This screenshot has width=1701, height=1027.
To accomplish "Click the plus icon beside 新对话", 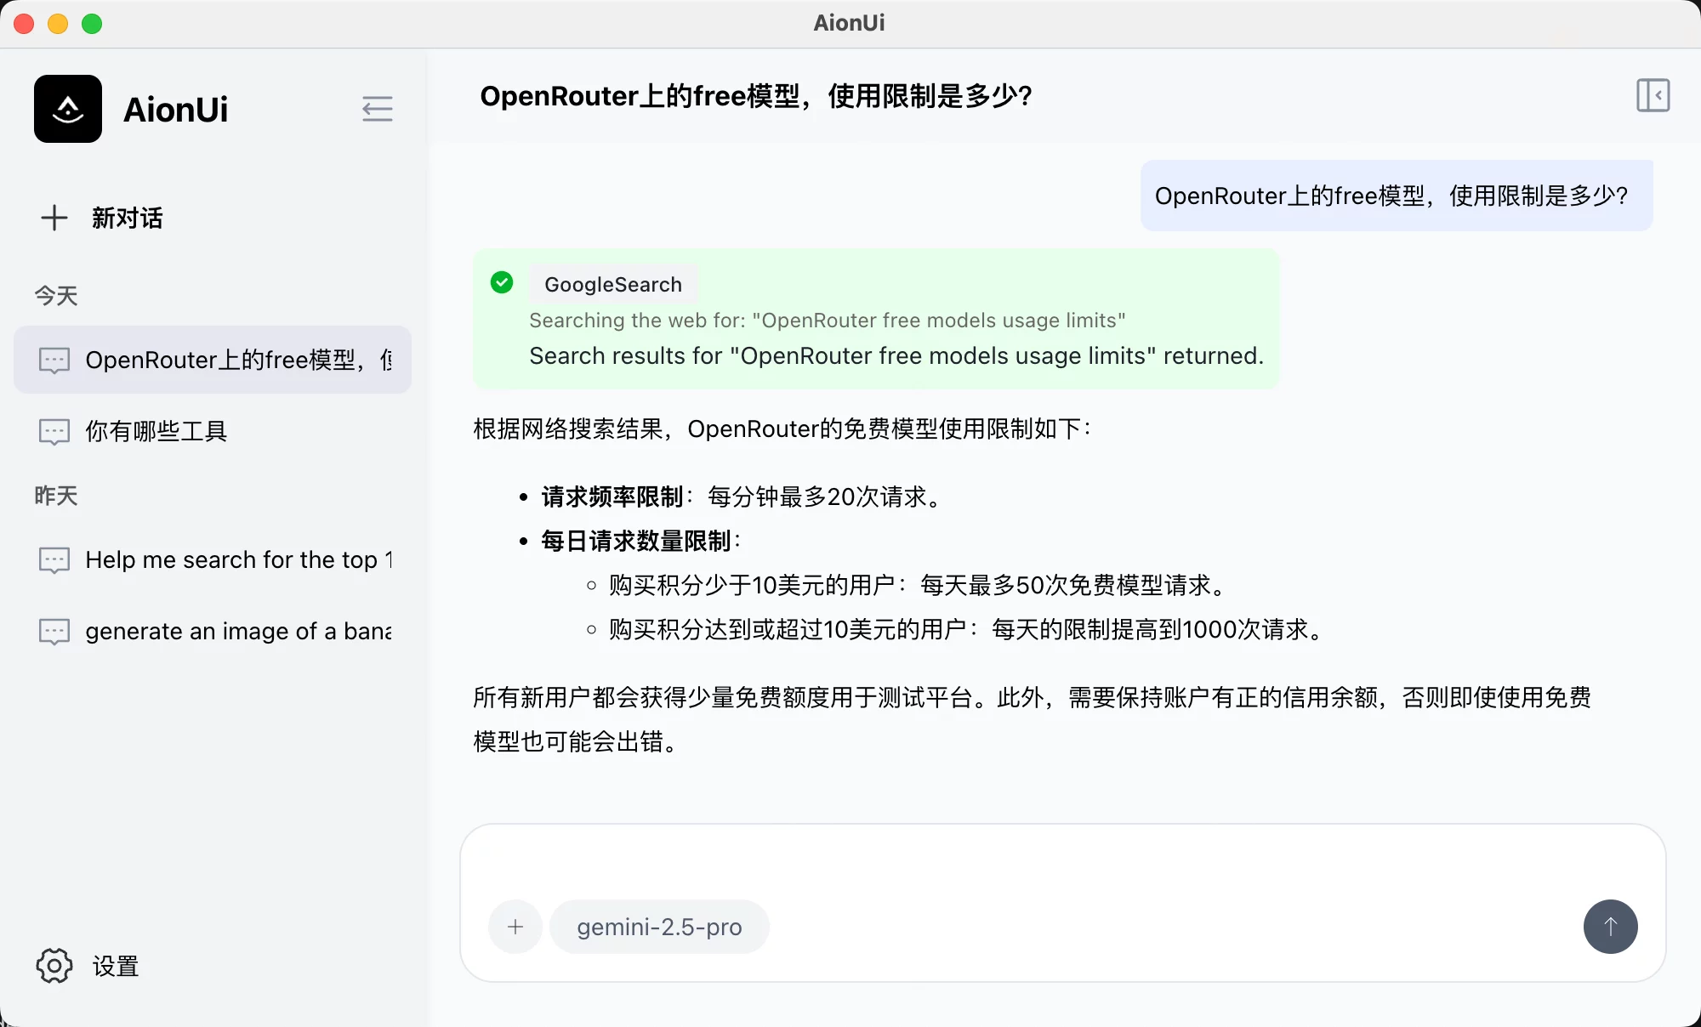I will point(54,218).
